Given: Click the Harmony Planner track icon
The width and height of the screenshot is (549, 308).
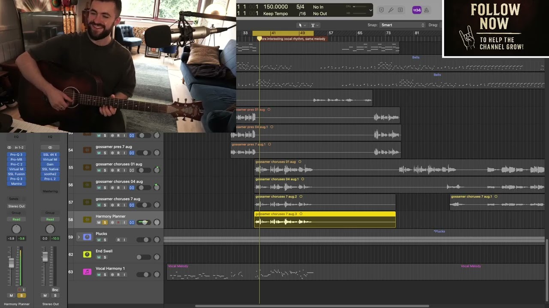Looking at the screenshot, I should [87, 219].
